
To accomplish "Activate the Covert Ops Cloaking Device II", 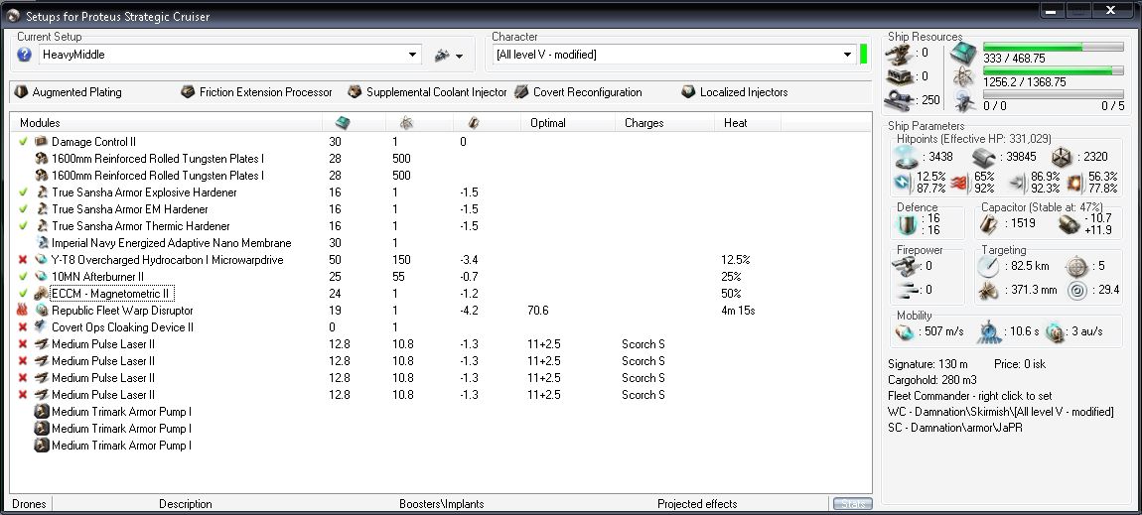I will click(x=23, y=327).
